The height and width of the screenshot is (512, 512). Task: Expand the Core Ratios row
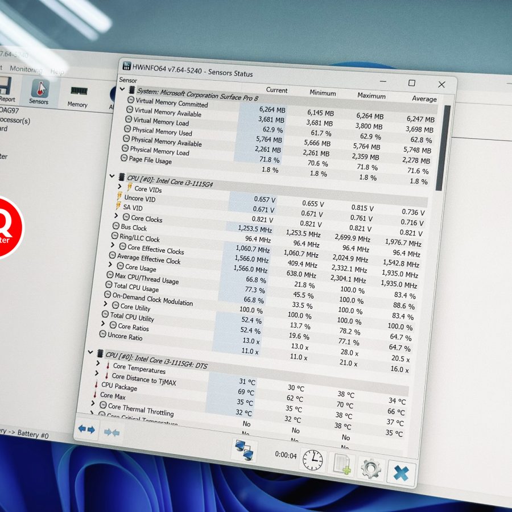coord(103,323)
